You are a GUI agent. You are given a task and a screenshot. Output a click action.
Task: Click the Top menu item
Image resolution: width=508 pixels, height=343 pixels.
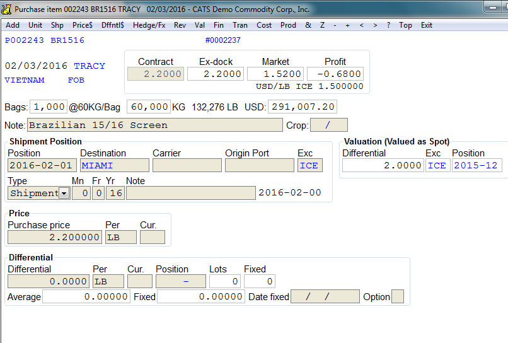pyautogui.click(x=405, y=25)
